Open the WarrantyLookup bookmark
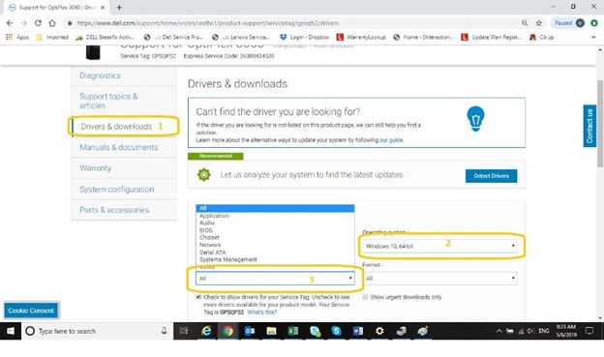 tap(361, 38)
